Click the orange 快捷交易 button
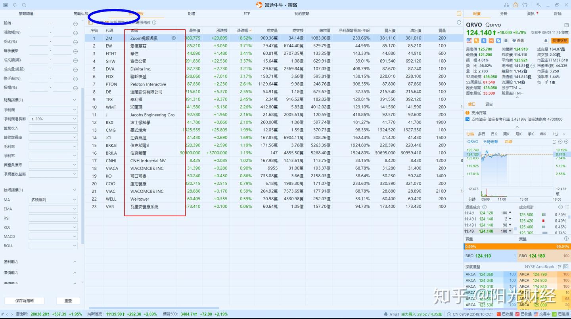Image resolution: width=571 pixels, height=319 pixels. coord(559,40)
